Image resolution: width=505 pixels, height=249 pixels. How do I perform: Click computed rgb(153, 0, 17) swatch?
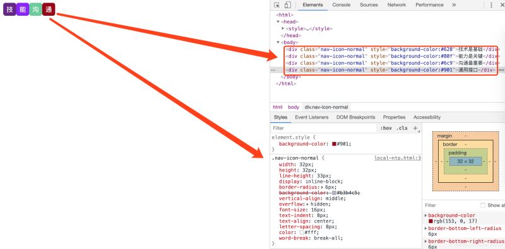[x=431, y=221]
